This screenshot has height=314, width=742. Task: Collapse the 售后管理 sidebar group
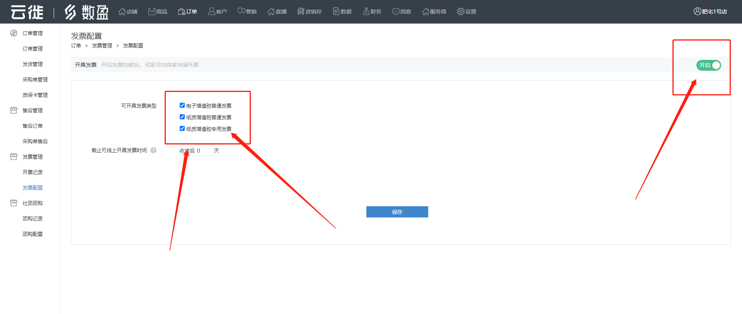[x=32, y=110]
